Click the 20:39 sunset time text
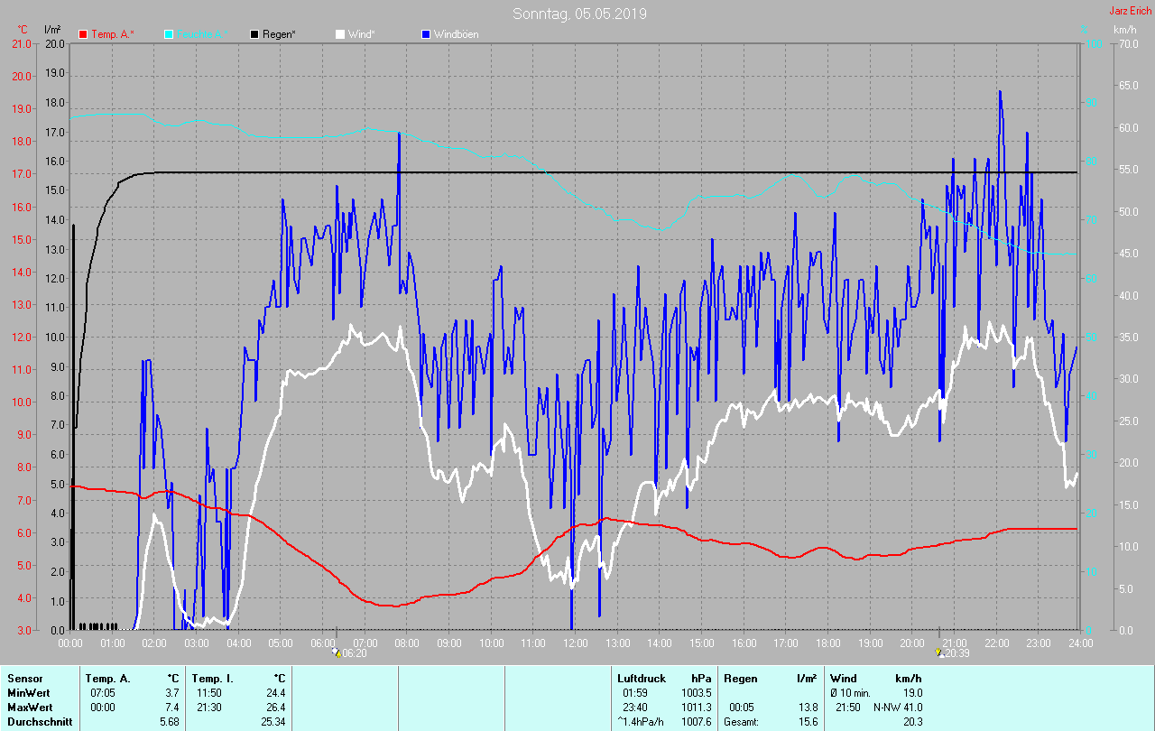Screen dimensions: 1155x731 coord(957,653)
